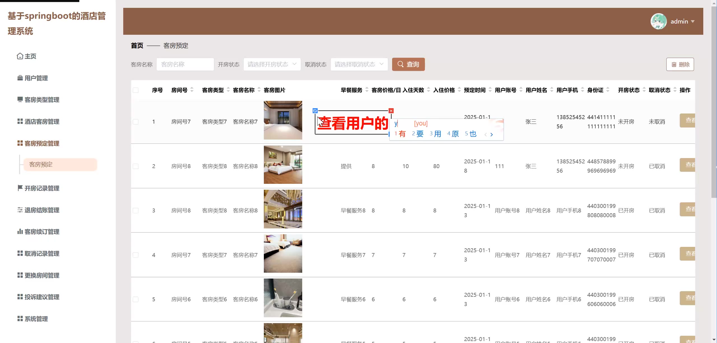Open the 开房状态 dropdown
Viewport: 717px width, 343px height.
tap(272, 64)
